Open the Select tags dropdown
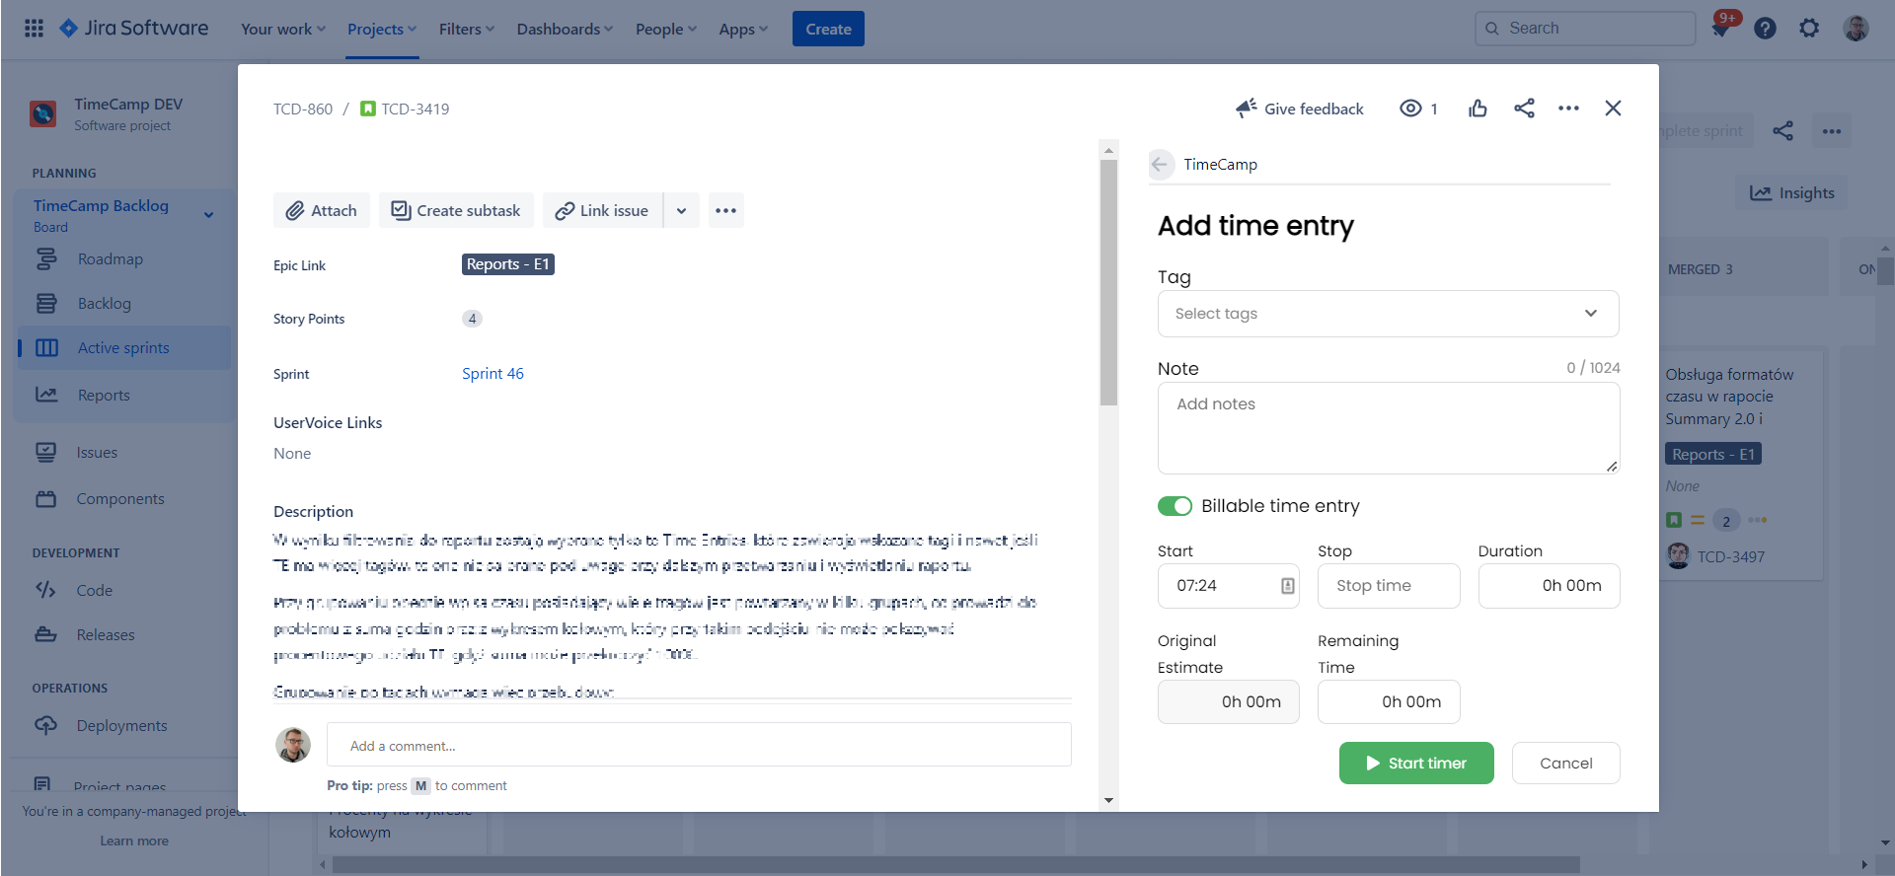 point(1388,314)
